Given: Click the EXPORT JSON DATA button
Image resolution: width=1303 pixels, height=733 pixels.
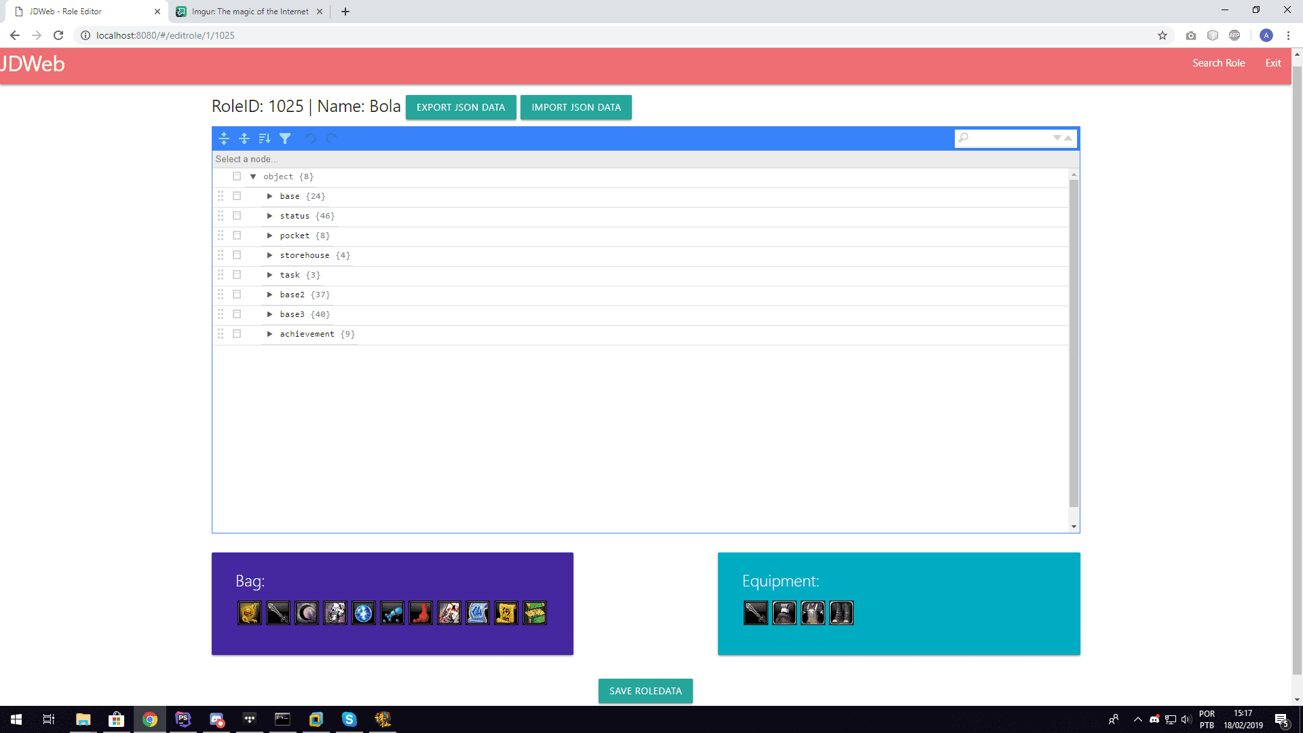Looking at the screenshot, I should 460,107.
